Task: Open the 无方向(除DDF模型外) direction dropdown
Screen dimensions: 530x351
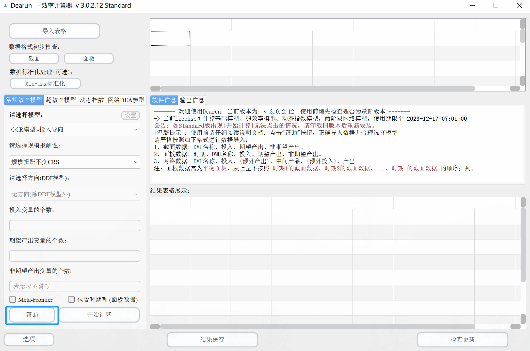Action: coord(74,194)
